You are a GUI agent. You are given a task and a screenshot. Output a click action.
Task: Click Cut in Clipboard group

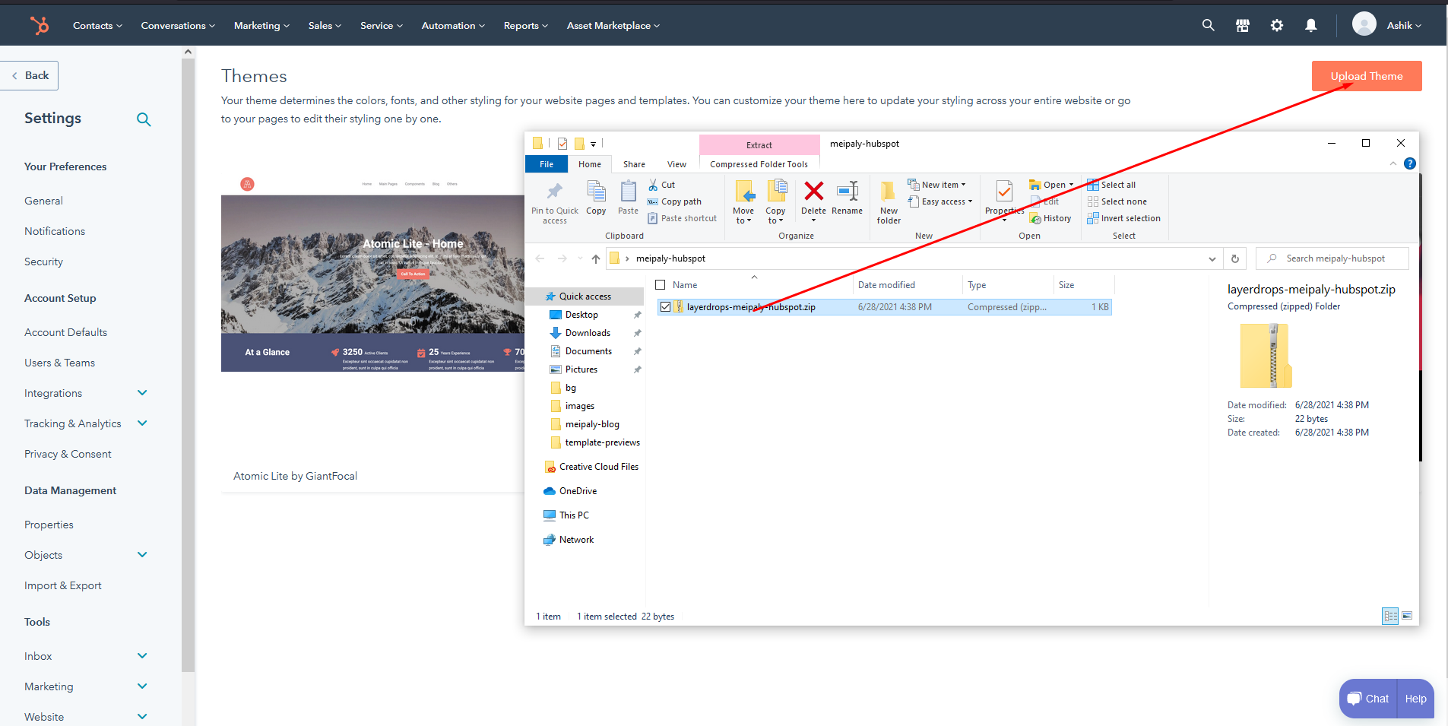click(661, 185)
